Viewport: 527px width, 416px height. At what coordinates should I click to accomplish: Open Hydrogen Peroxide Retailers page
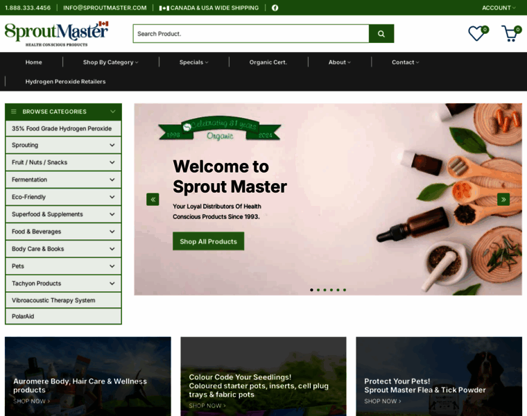[66, 82]
